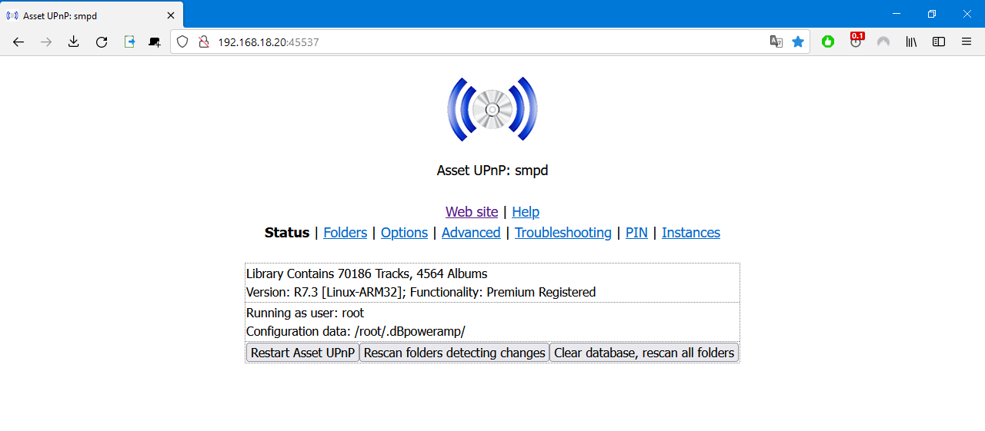Minimize the browser window
Screen dimensions: 985x431
pyautogui.click(x=896, y=14)
